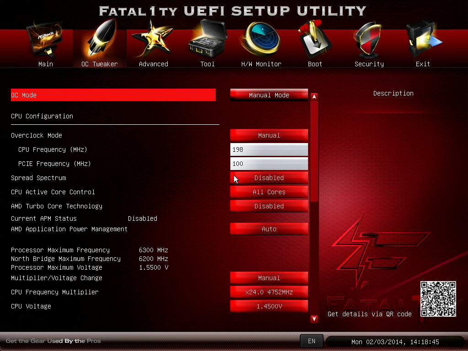Click the Multiplier/Voltage Change label
The height and width of the screenshot is (351, 468).
57,278
